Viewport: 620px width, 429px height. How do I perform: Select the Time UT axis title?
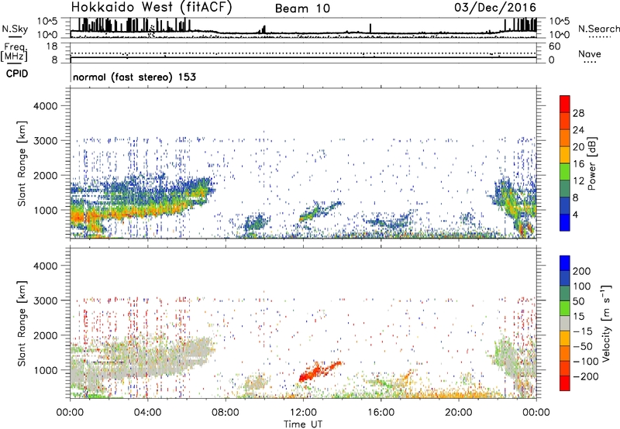pos(303,424)
